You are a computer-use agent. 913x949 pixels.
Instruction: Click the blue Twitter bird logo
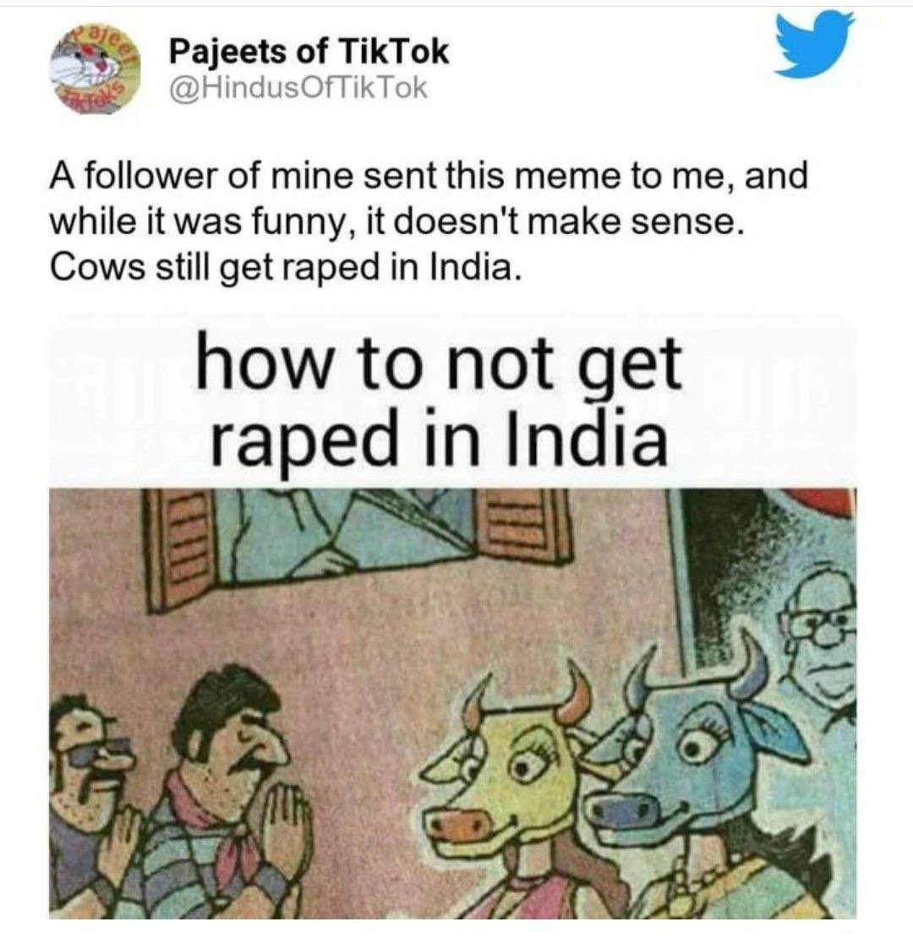click(815, 44)
